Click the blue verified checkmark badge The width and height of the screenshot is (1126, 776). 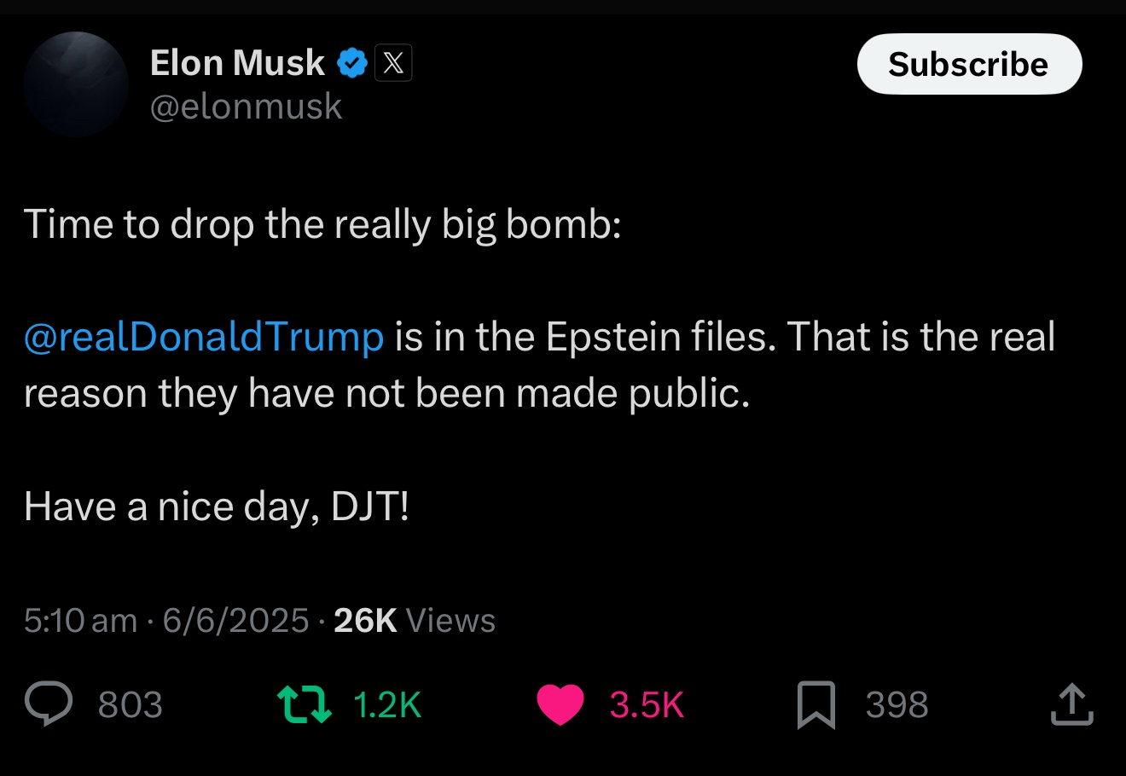tap(352, 63)
